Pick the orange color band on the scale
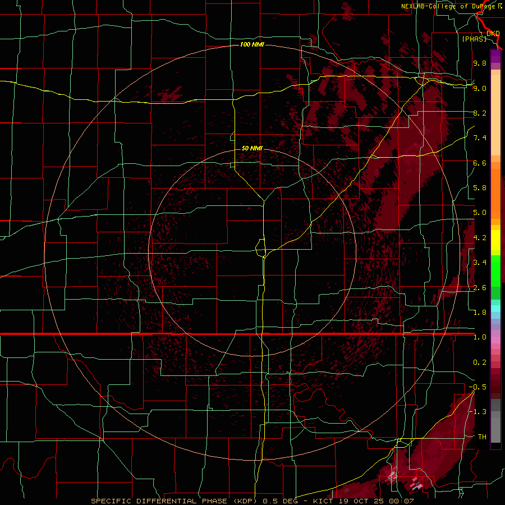Image resolution: width=505 pixels, height=505 pixels. tap(495, 194)
